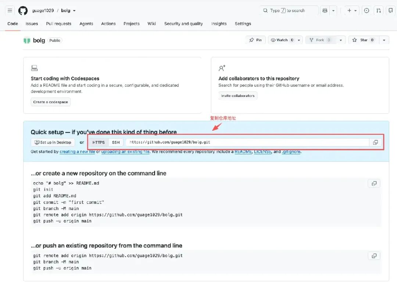The image size is (397, 285).
Task: Expand the create-new dropdown caret
Action: tap(355, 11)
